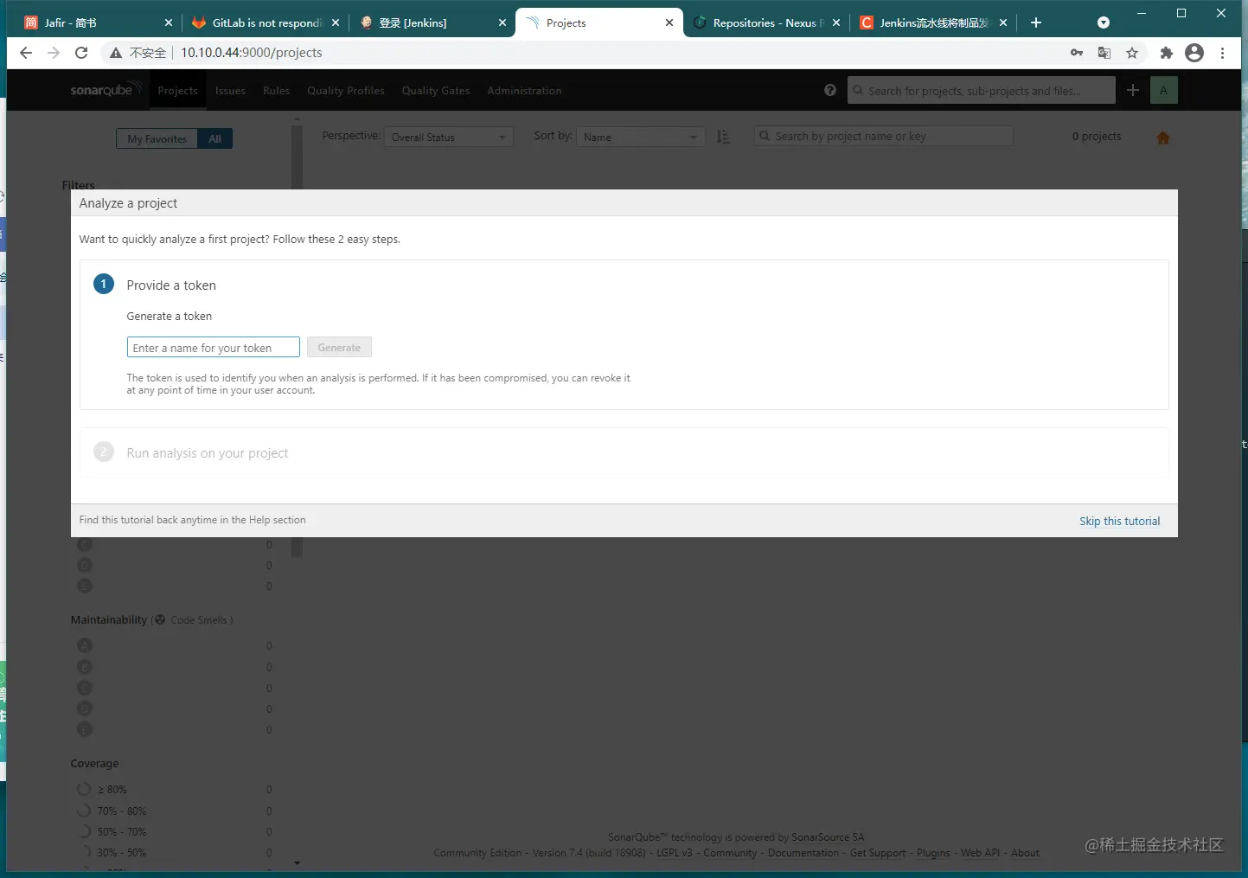1248x878 pixels.
Task: Filter coverage by ≥ 80%
Action: 112,790
